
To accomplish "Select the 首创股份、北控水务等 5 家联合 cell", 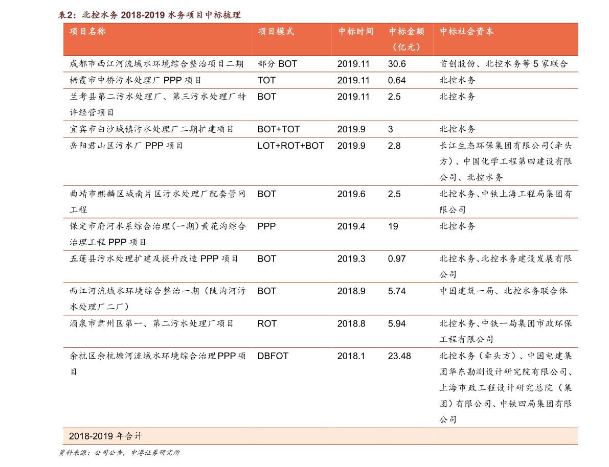I will [503, 64].
